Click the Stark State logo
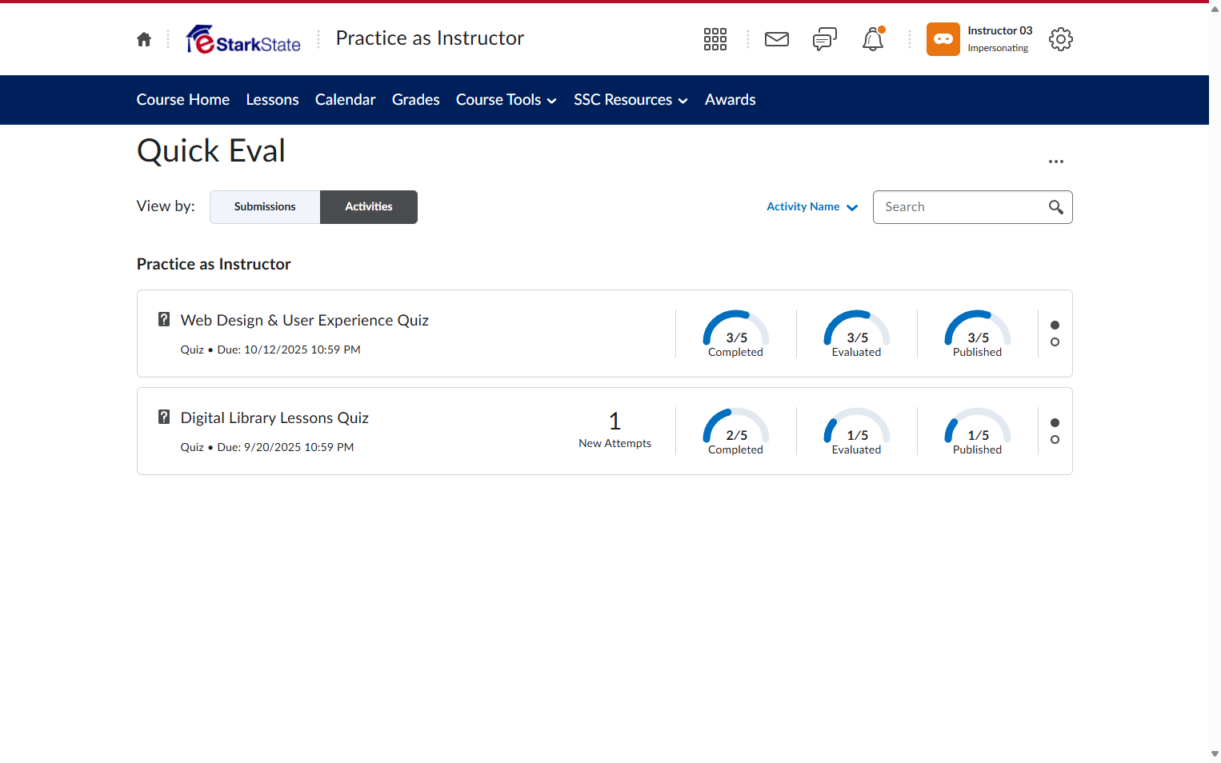This screenshot has width=1221, height=763. click(x=243, y=39)
